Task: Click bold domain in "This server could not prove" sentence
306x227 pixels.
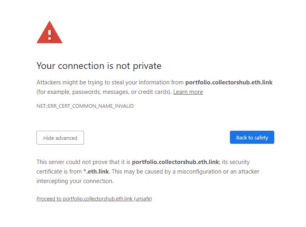Action: (x=175, y=162)
